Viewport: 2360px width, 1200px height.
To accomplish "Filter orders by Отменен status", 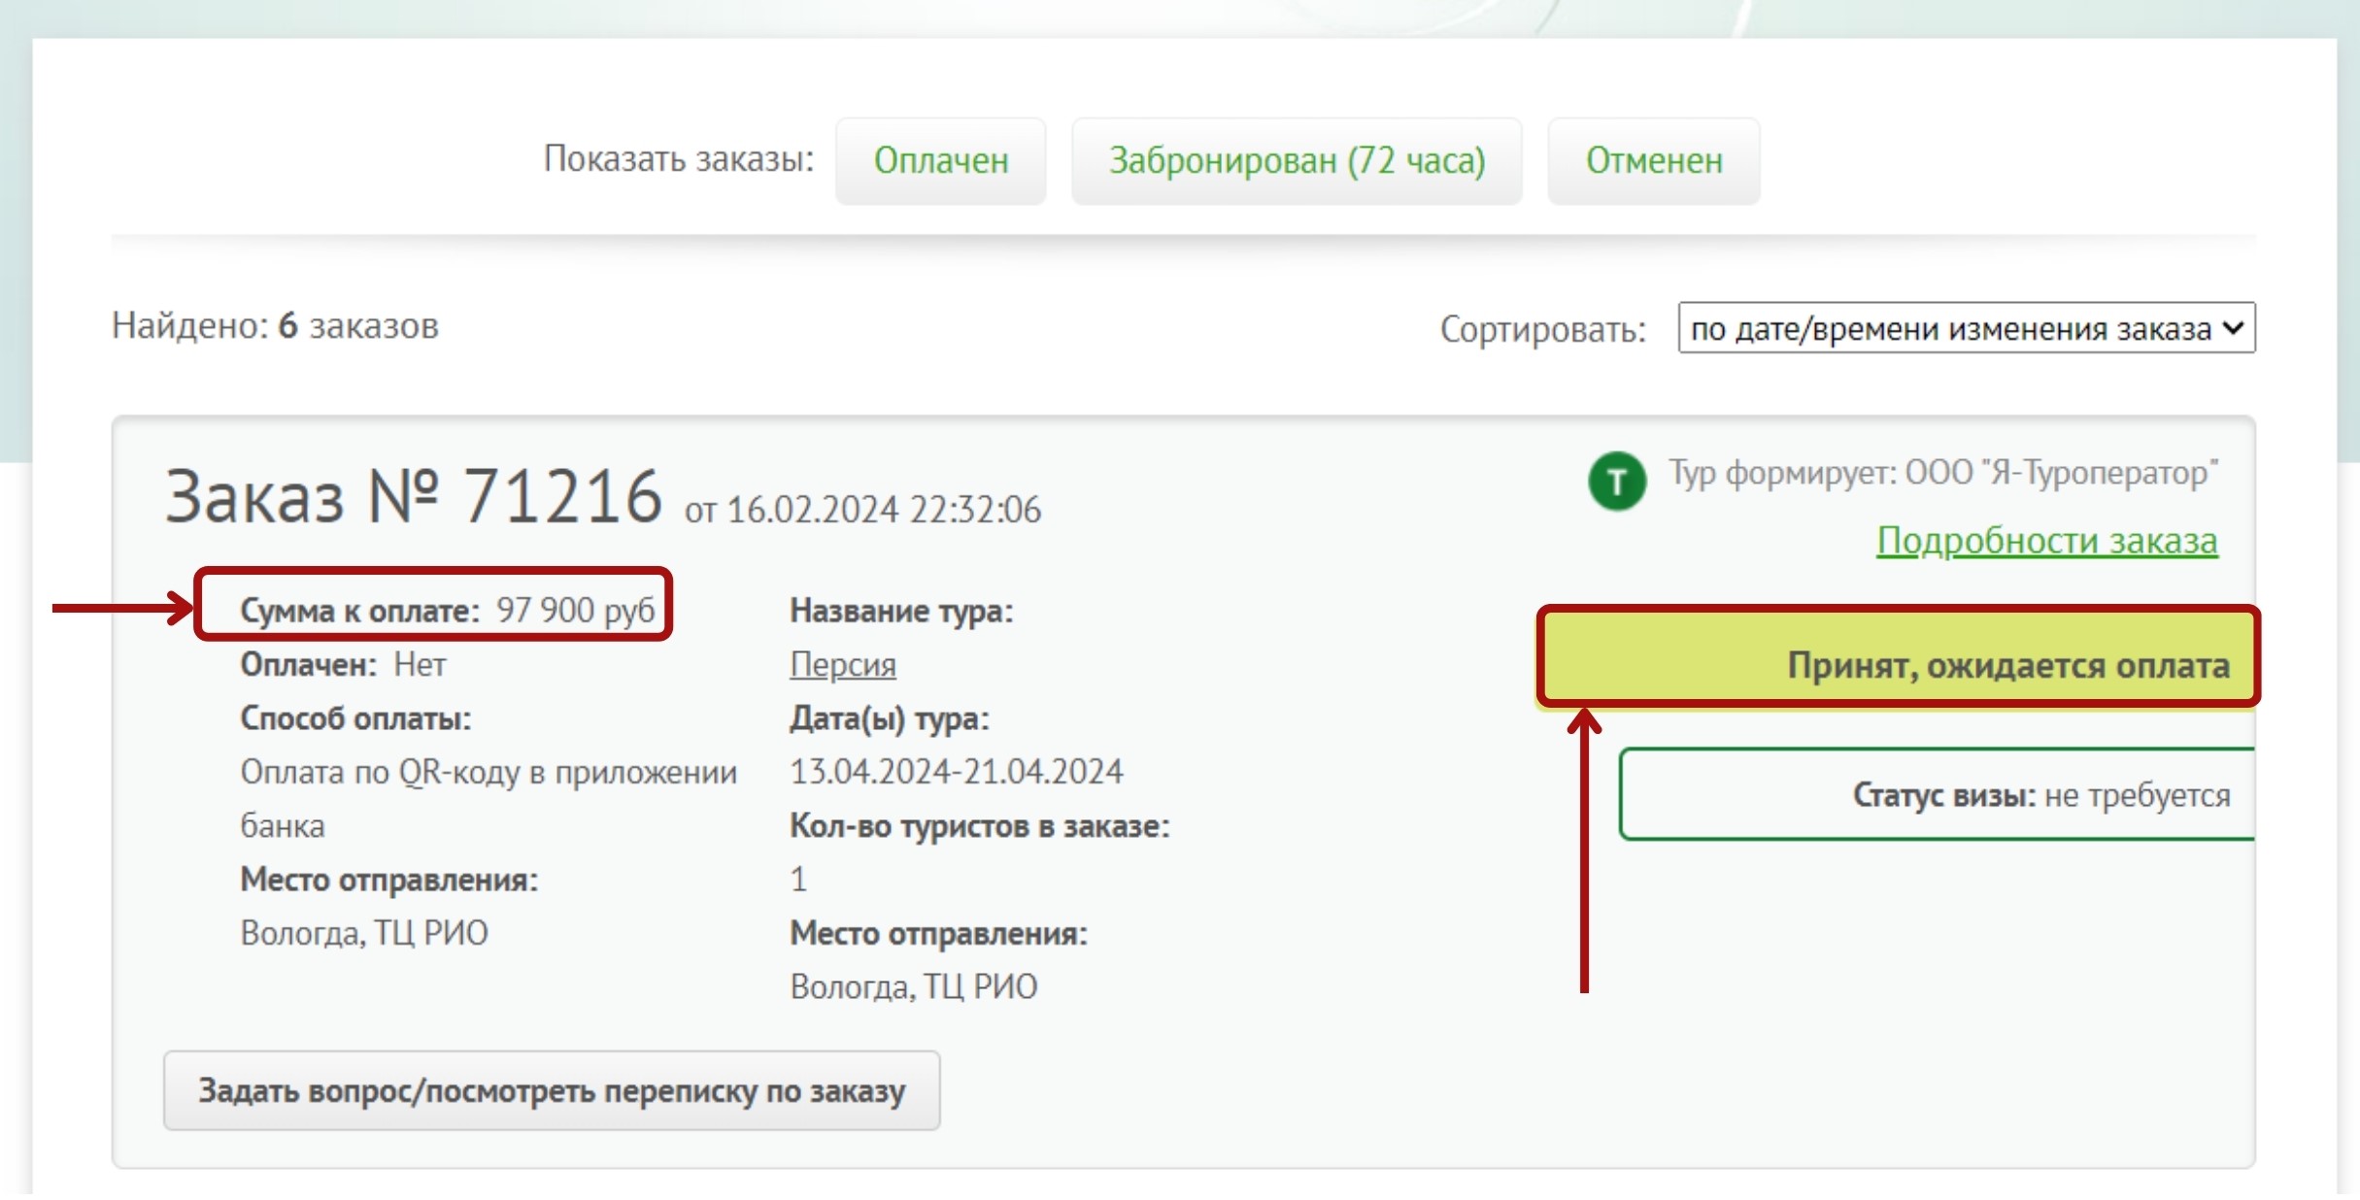I will (x=1653, y=160).
